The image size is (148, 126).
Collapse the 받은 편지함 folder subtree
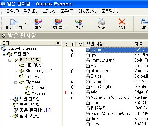(10, 60)
